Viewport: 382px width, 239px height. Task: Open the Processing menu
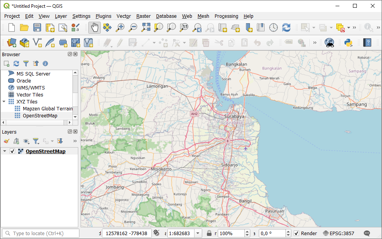pos(226,16)
